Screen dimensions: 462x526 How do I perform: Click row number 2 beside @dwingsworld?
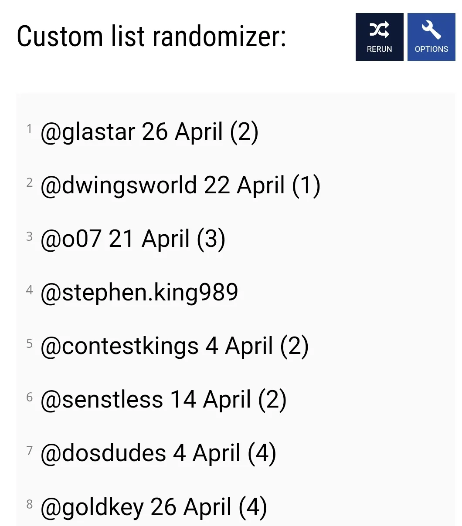(x=29, y=182)
